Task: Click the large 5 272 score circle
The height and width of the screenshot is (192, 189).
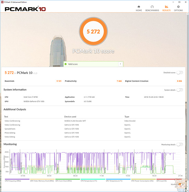Action: point(93,32)
